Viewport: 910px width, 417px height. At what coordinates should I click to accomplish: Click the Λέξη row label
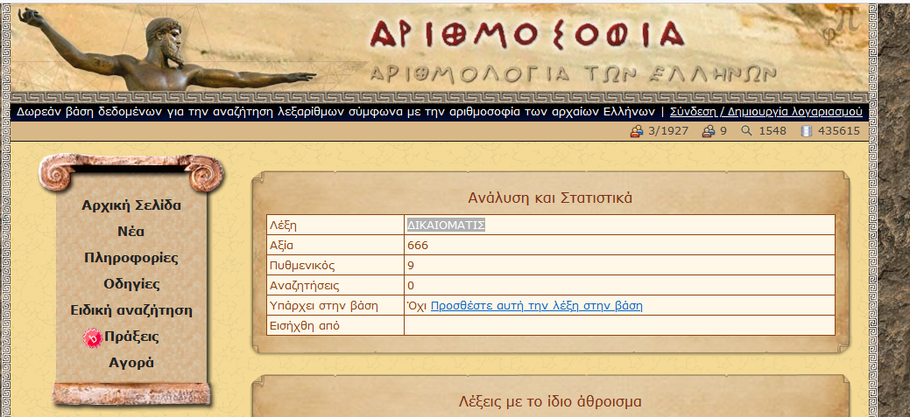[285, 225]
